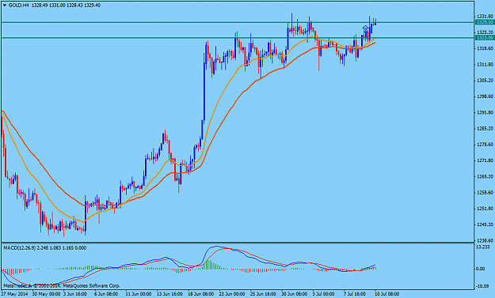Click the 1305.20 price scale label

click(x=485, y=81)
